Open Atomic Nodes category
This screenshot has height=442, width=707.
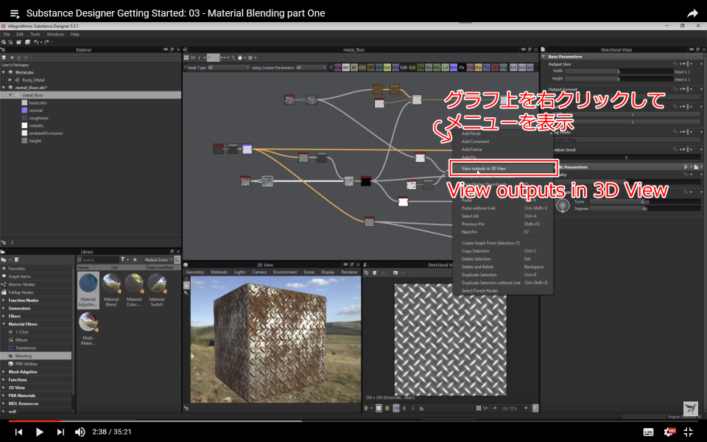[21, 284]
